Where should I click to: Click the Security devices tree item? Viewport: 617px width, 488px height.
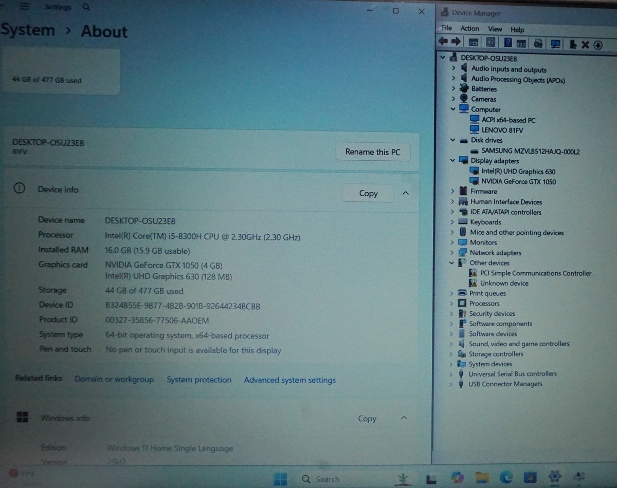(x=492, y=313)
